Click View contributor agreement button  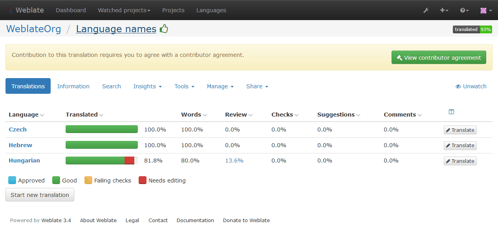[x=439, y=57]
